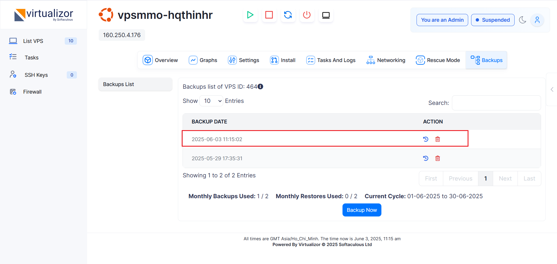Sort by the BACKUP DATE column header
Image resolution: width=557 pixels, height=264 pixels.
click(x=209, y=122)
